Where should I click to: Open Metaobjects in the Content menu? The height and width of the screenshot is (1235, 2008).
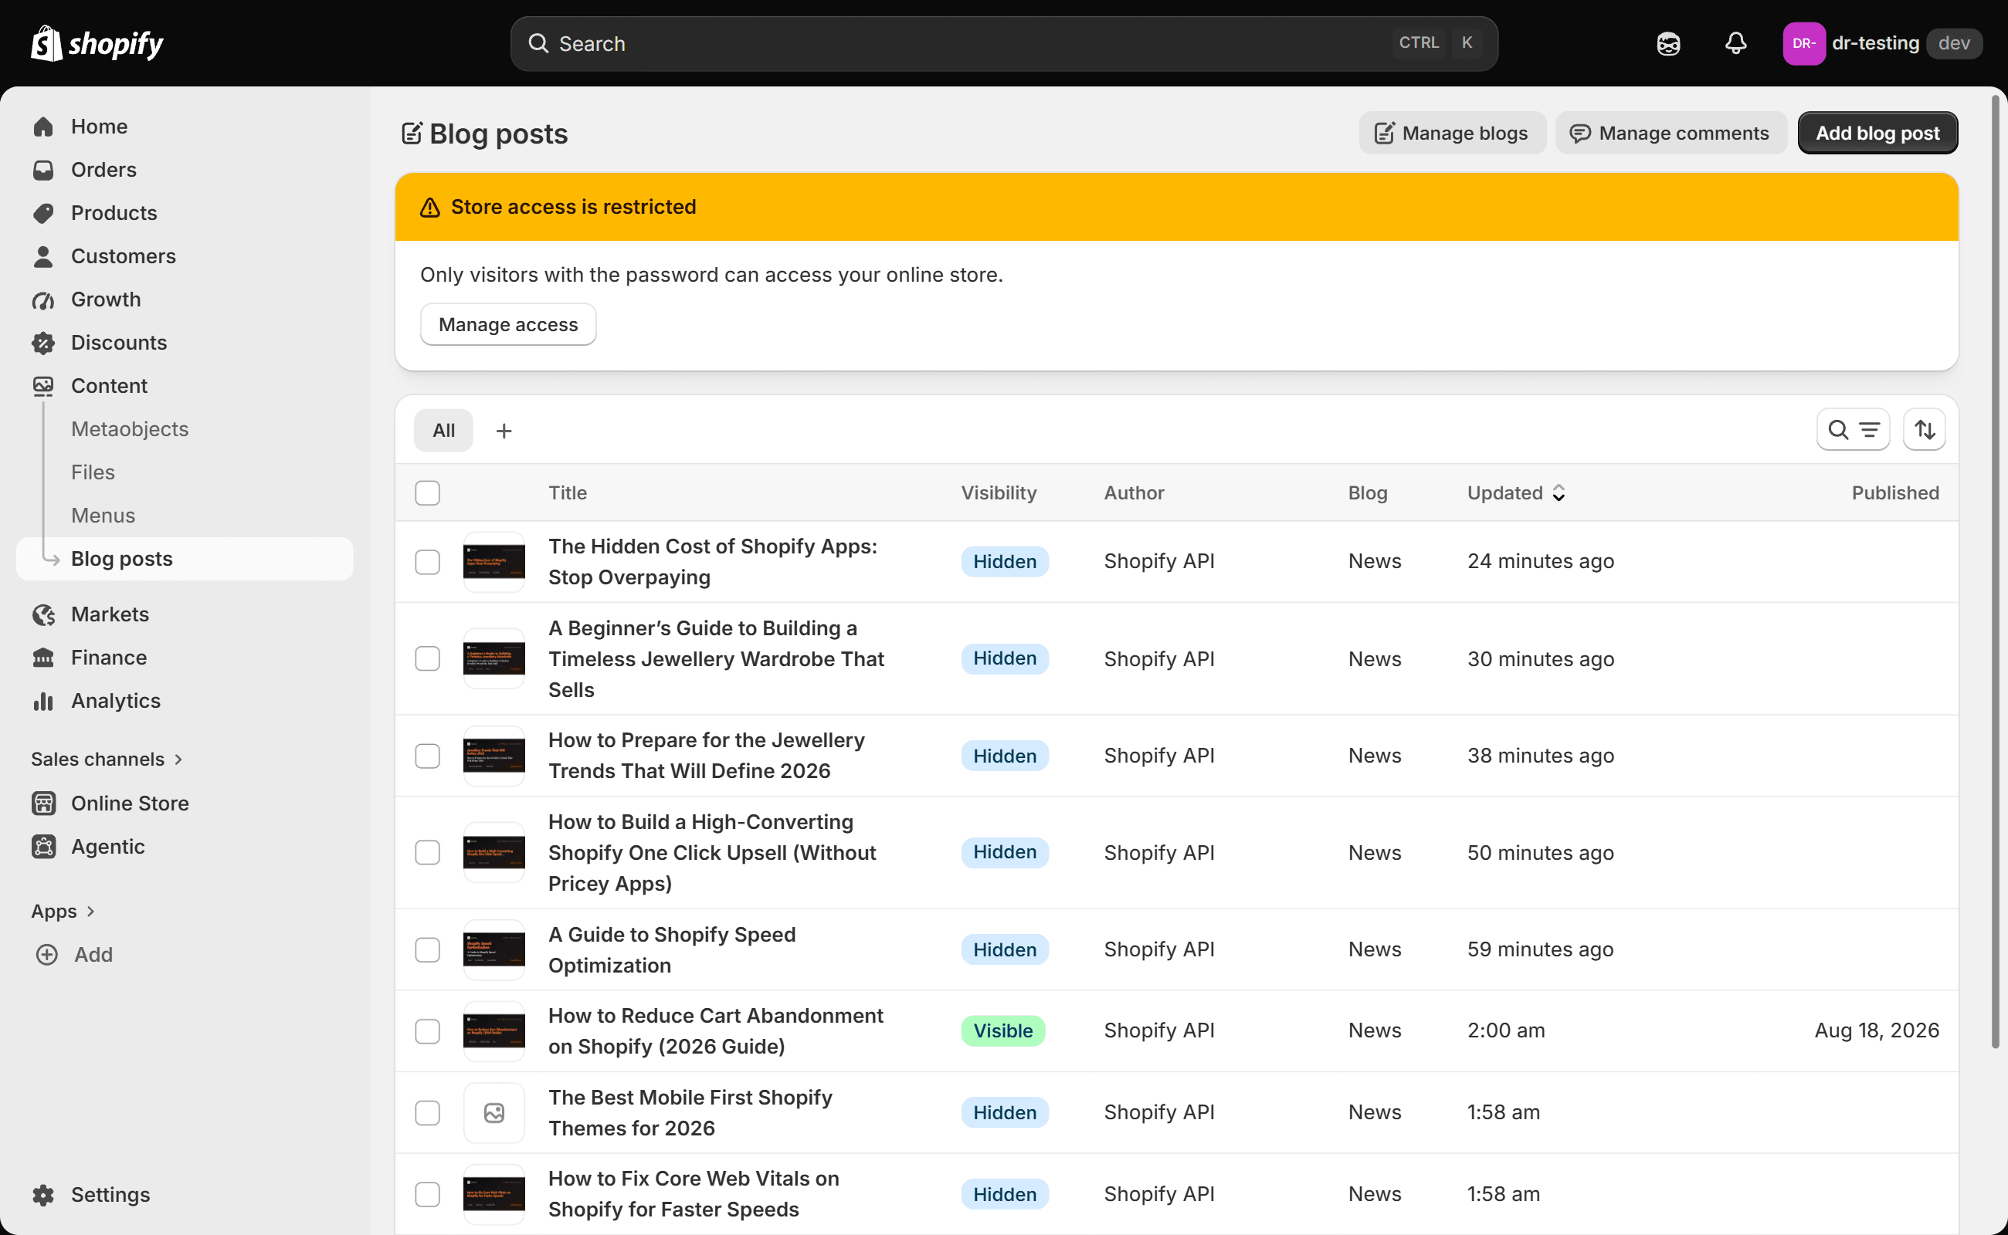tap(130, 430)
